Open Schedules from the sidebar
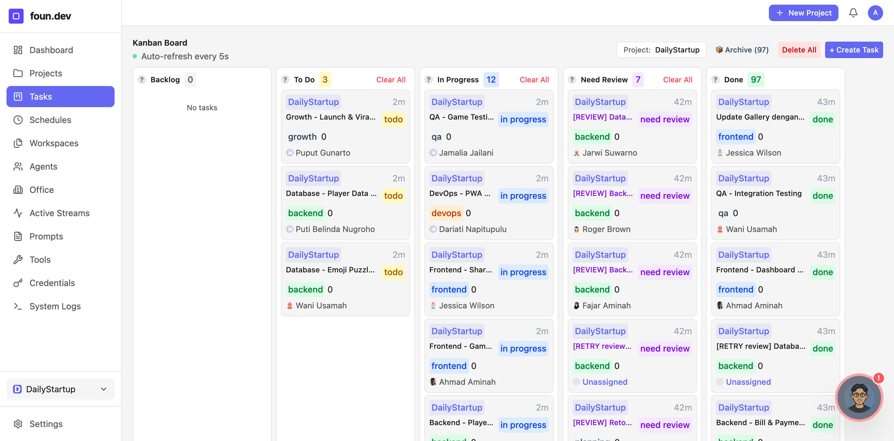894x441 pixels. tap(61, 120)
